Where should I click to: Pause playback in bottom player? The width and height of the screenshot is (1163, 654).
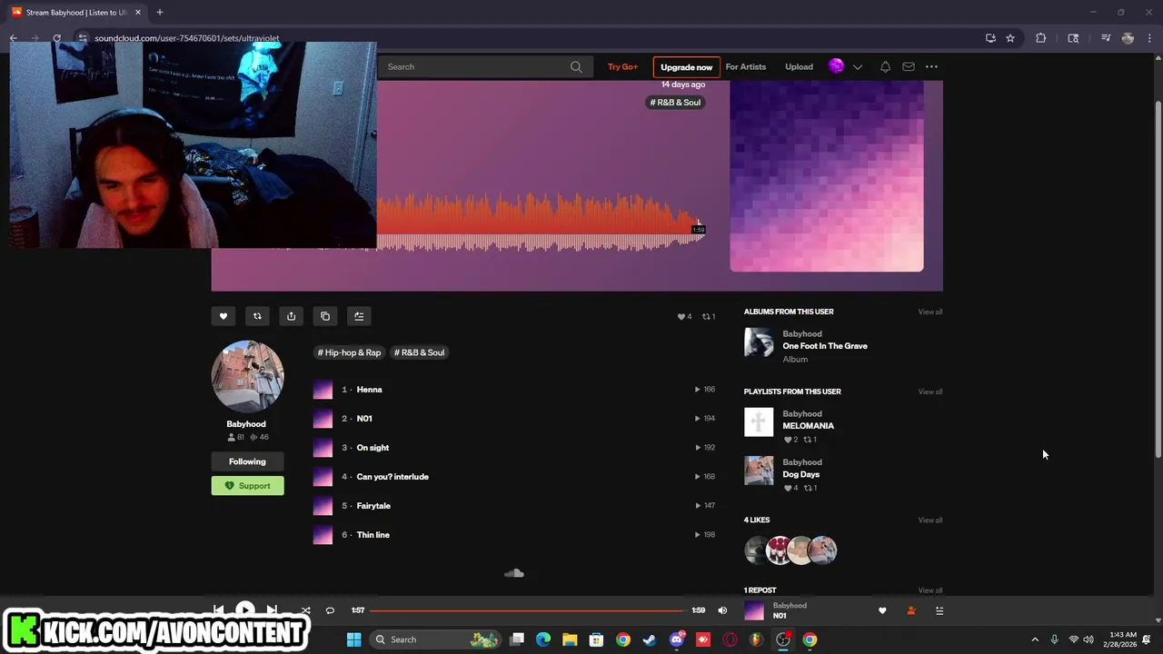244,609
